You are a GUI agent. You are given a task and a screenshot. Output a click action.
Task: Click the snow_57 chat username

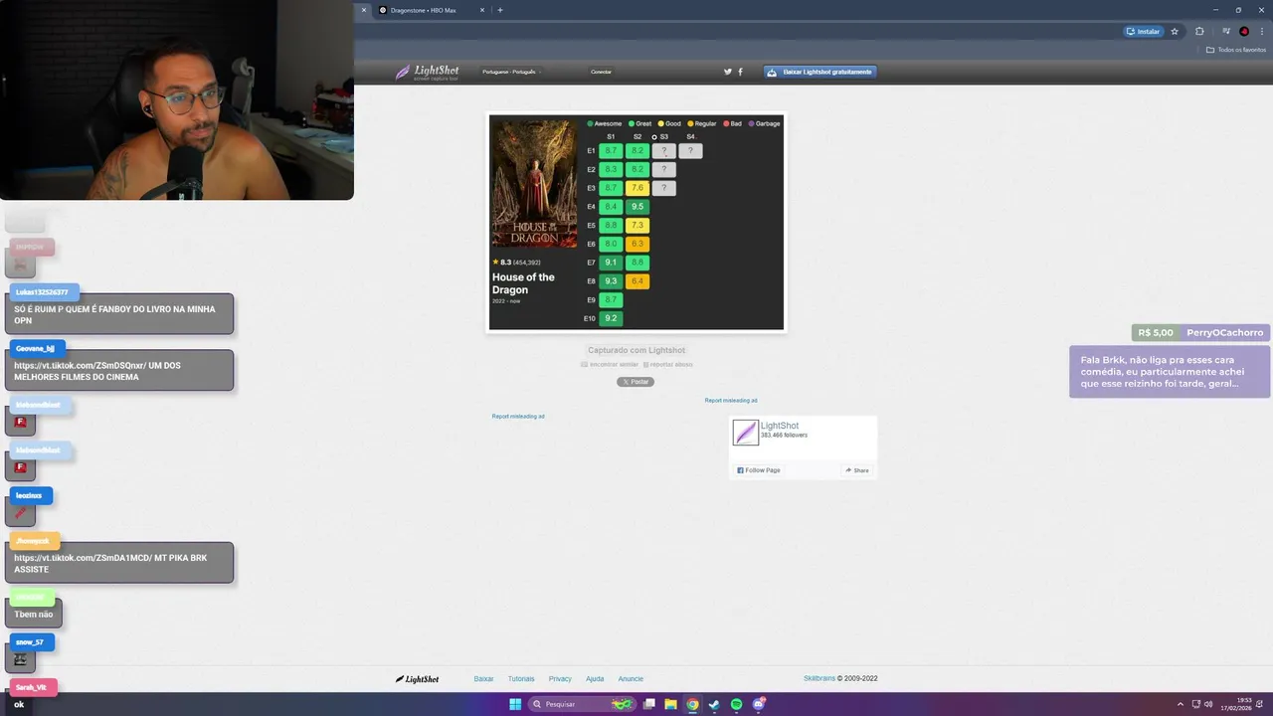click(x=30, y=642)
